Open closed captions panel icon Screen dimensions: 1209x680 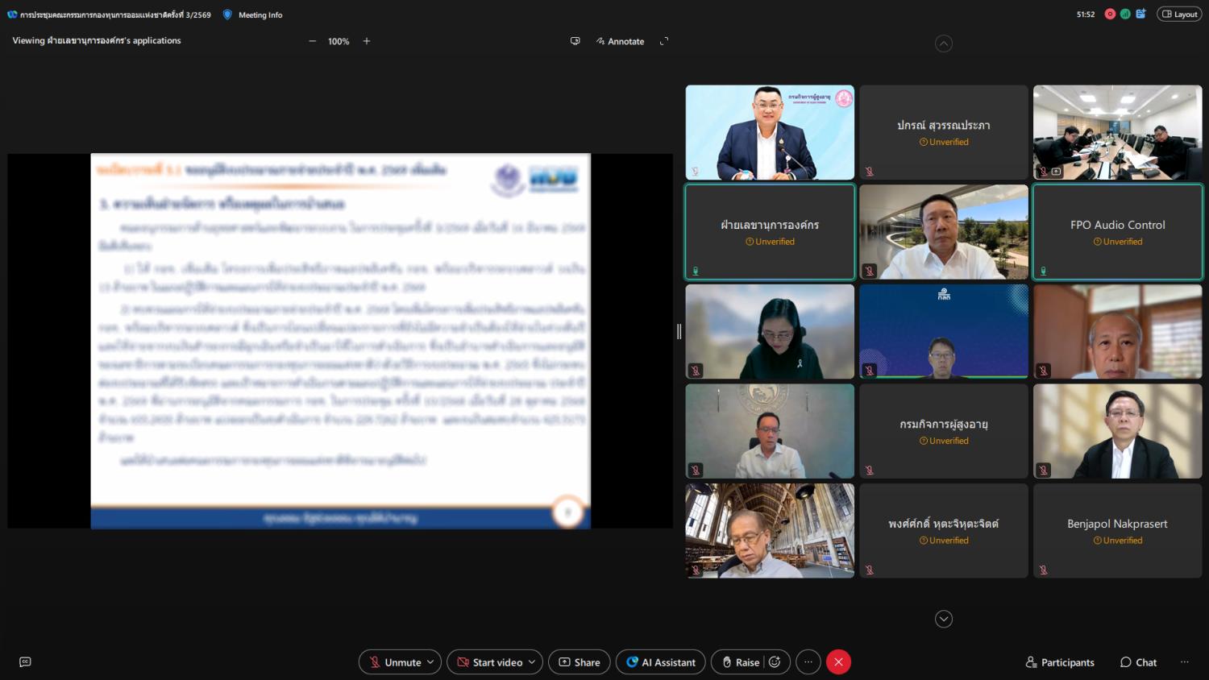click(25, 661)
